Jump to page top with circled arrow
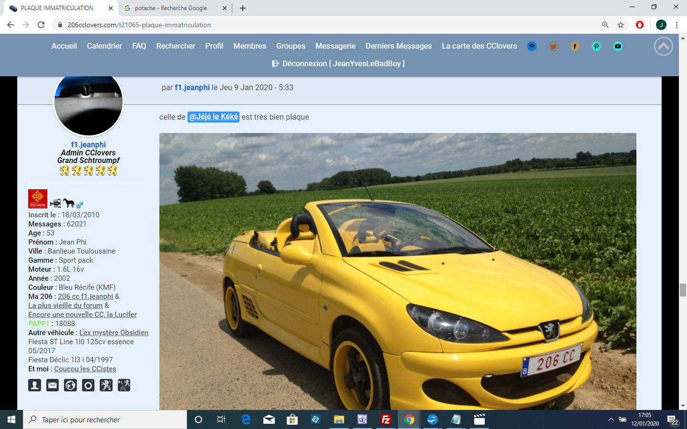 click(x=664, y=46)
